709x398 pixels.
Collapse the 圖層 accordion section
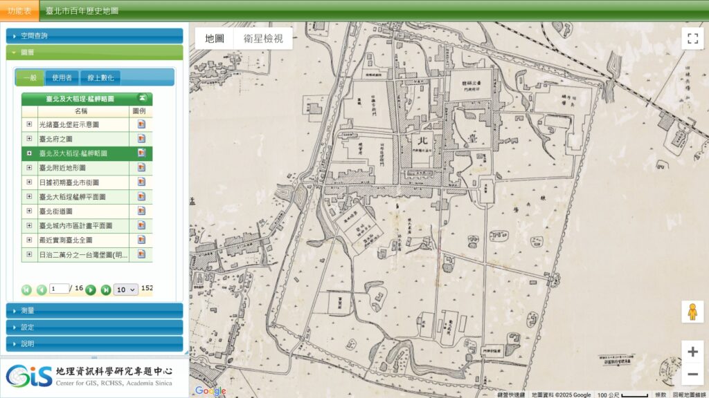click(94, 53)
